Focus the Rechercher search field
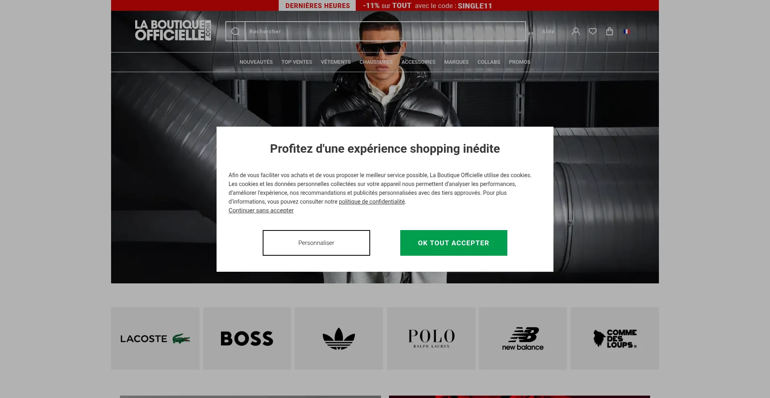 click(x=385, y=31)
